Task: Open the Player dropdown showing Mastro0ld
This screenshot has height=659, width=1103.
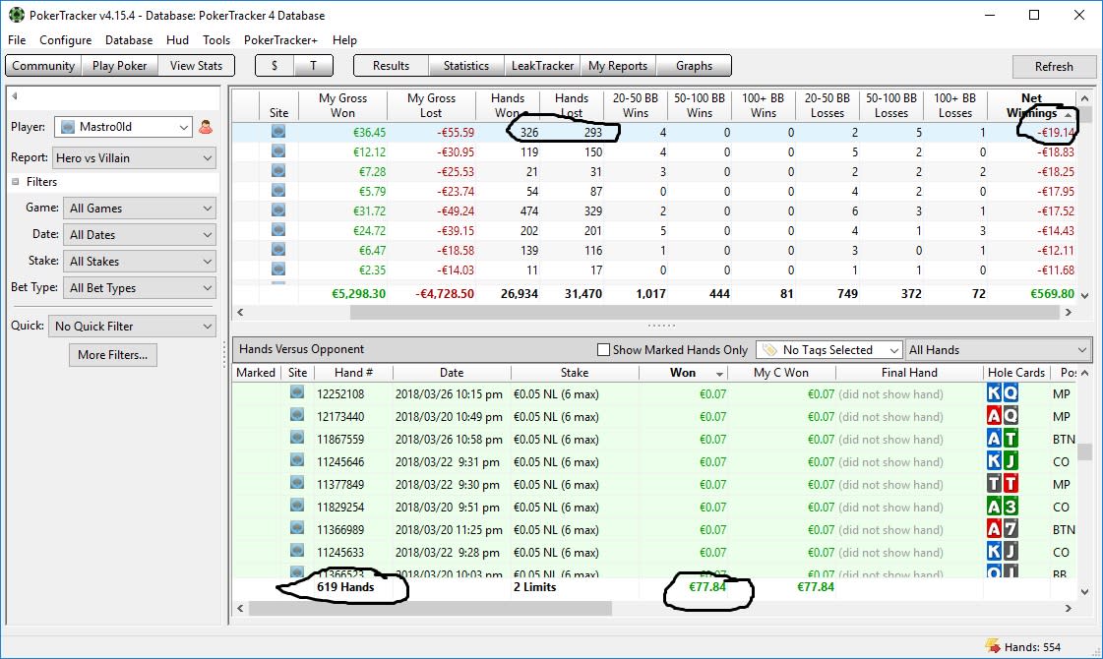Action: point(123,127)
